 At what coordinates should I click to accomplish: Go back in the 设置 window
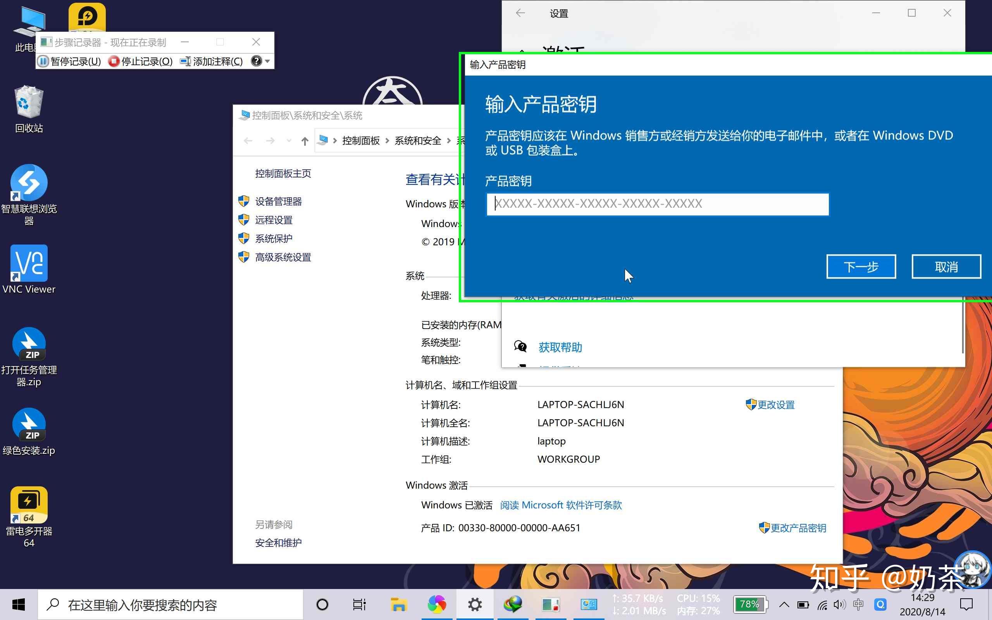pyautogui.click(x=520, y=13)
